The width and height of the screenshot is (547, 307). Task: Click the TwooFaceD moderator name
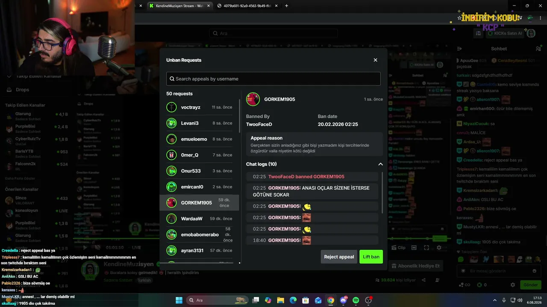[x=259, y=125]
